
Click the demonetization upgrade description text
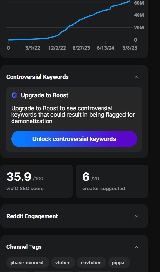coord(73,115)
